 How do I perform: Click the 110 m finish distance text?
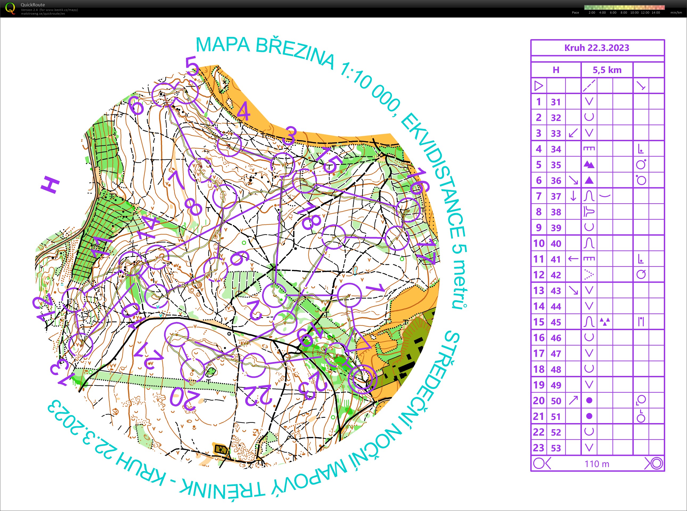[x=597, y=464]
